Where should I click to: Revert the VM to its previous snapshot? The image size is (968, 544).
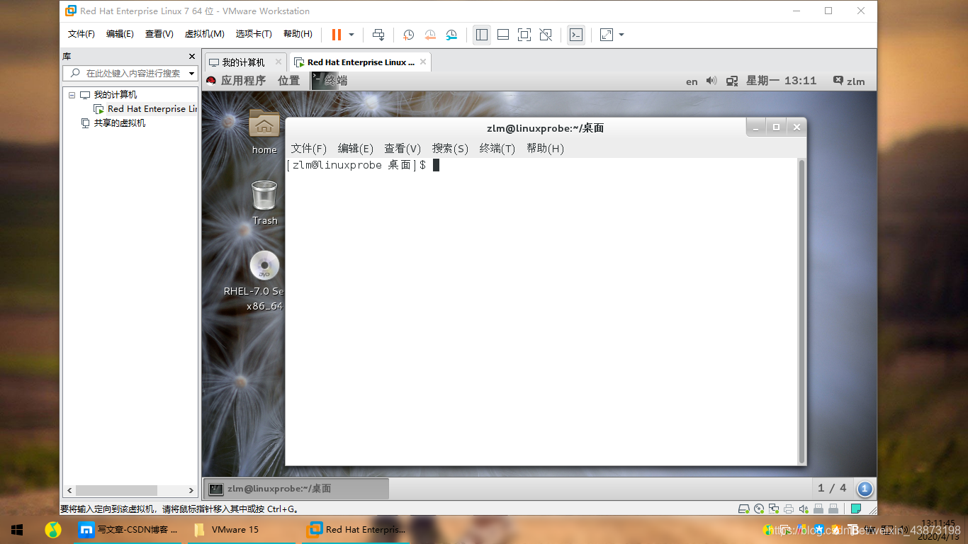click(430, 35)
